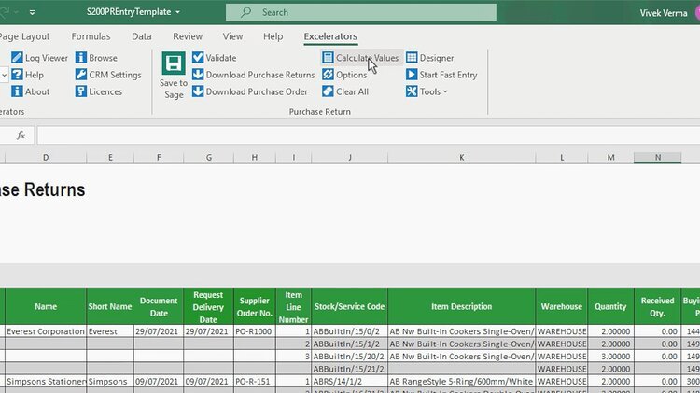Click the Vivek Verma account name

click(664, 13)
